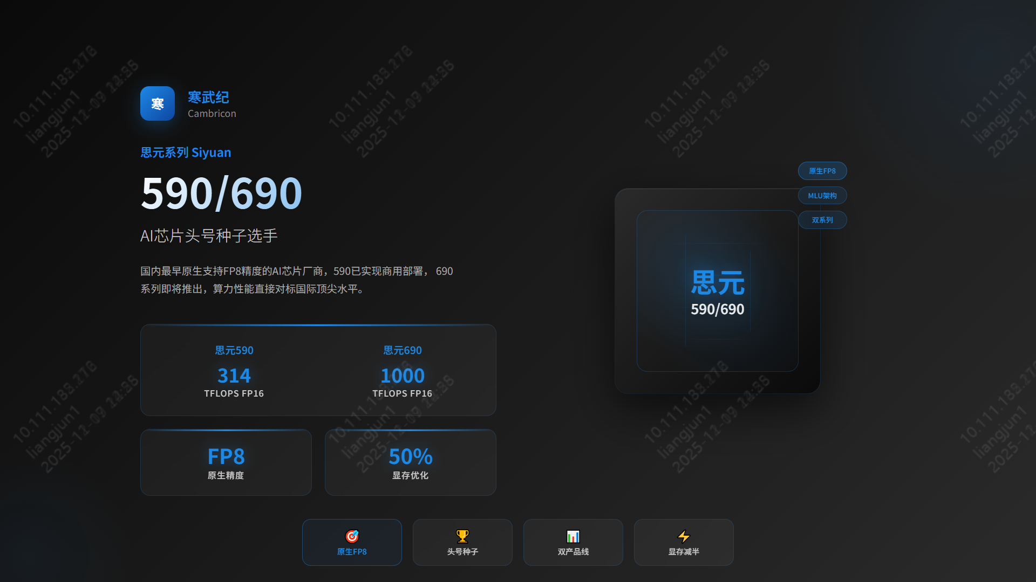Open the 原生FP8 bottom tab label

(x=352, y=551)
